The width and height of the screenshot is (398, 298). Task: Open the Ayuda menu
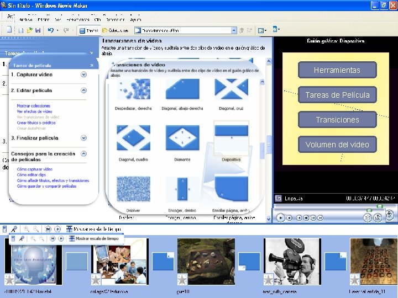pos(135,19)
